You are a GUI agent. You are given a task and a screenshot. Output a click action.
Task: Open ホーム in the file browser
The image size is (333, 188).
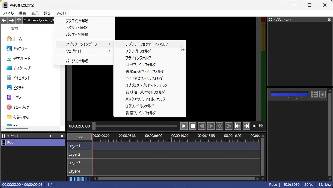pos(14,39)
